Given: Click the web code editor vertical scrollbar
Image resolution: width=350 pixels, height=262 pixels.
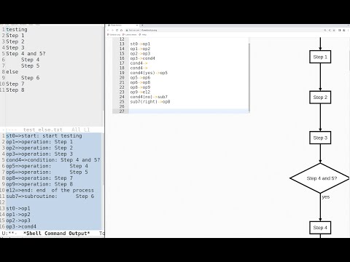Looking at the screenshot, I should [x=249, y=78].
